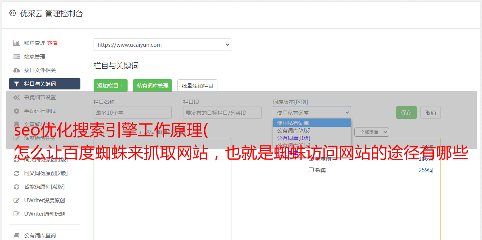
Task: Open the https://www.ucaiyun.com site dropdown
Action: [x=162, y=45]
